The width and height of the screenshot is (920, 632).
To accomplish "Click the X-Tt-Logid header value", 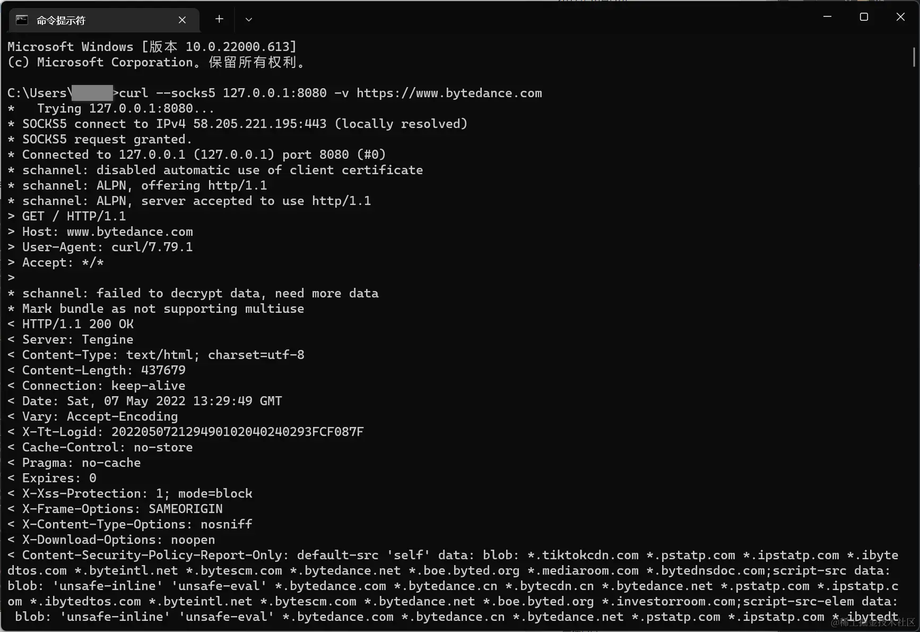I will click(x=238, y=432).
